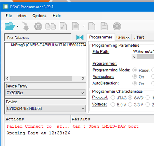Click the Programmer: link label
Image resolution: width=154 pixels, height=146 pixels.
(104, 64)
